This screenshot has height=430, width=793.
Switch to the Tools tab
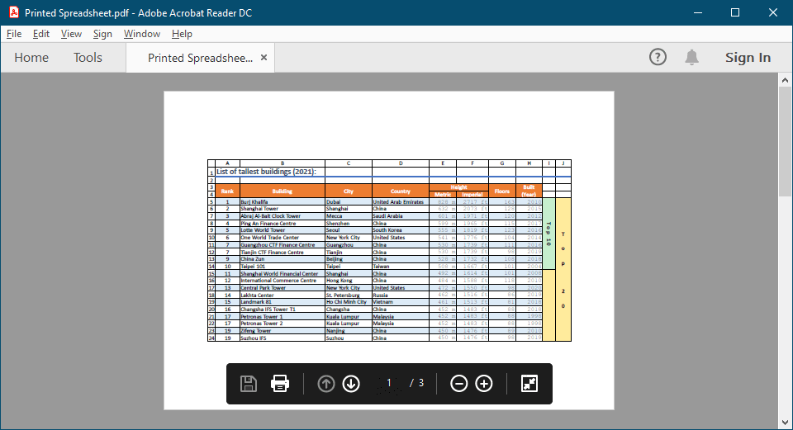[88, 58]
